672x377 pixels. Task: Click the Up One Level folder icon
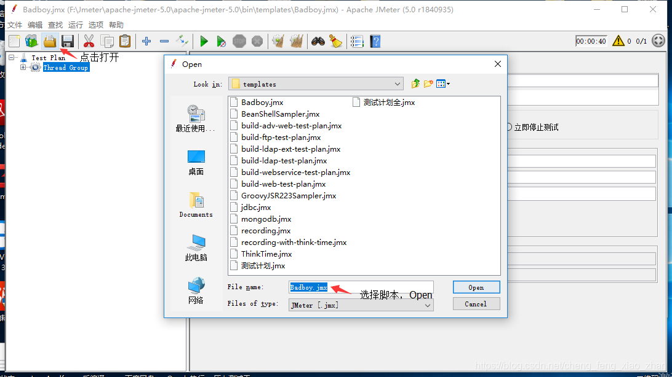click(415, 84)
